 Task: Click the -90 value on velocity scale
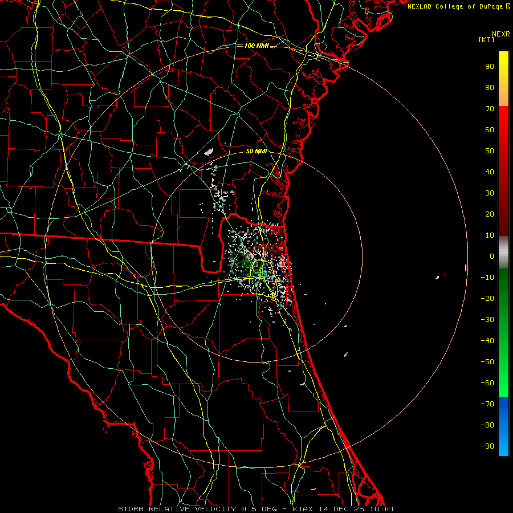(x=487, y=446)
